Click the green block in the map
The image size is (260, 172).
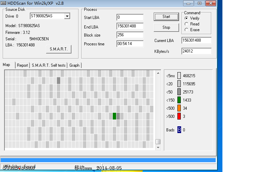[x=114, y=116]
